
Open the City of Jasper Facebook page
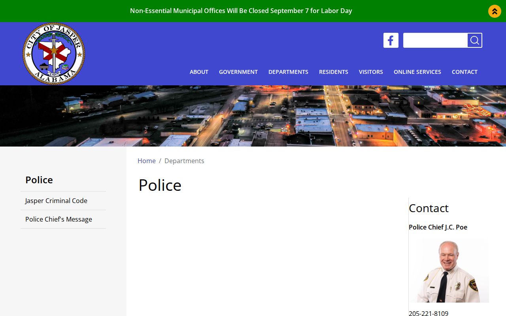[391, 40]
